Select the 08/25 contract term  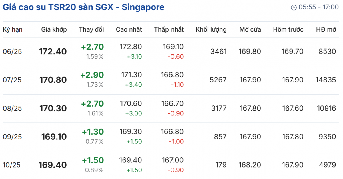point(12,108)
